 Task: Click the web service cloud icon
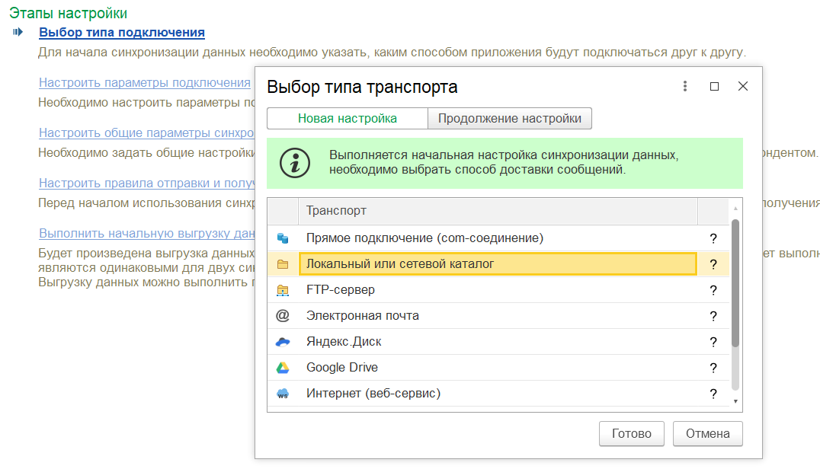coord(283,394)
